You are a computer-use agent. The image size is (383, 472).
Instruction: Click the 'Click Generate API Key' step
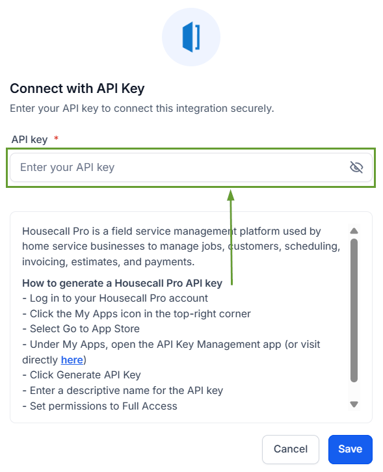(x=81, y=375)
